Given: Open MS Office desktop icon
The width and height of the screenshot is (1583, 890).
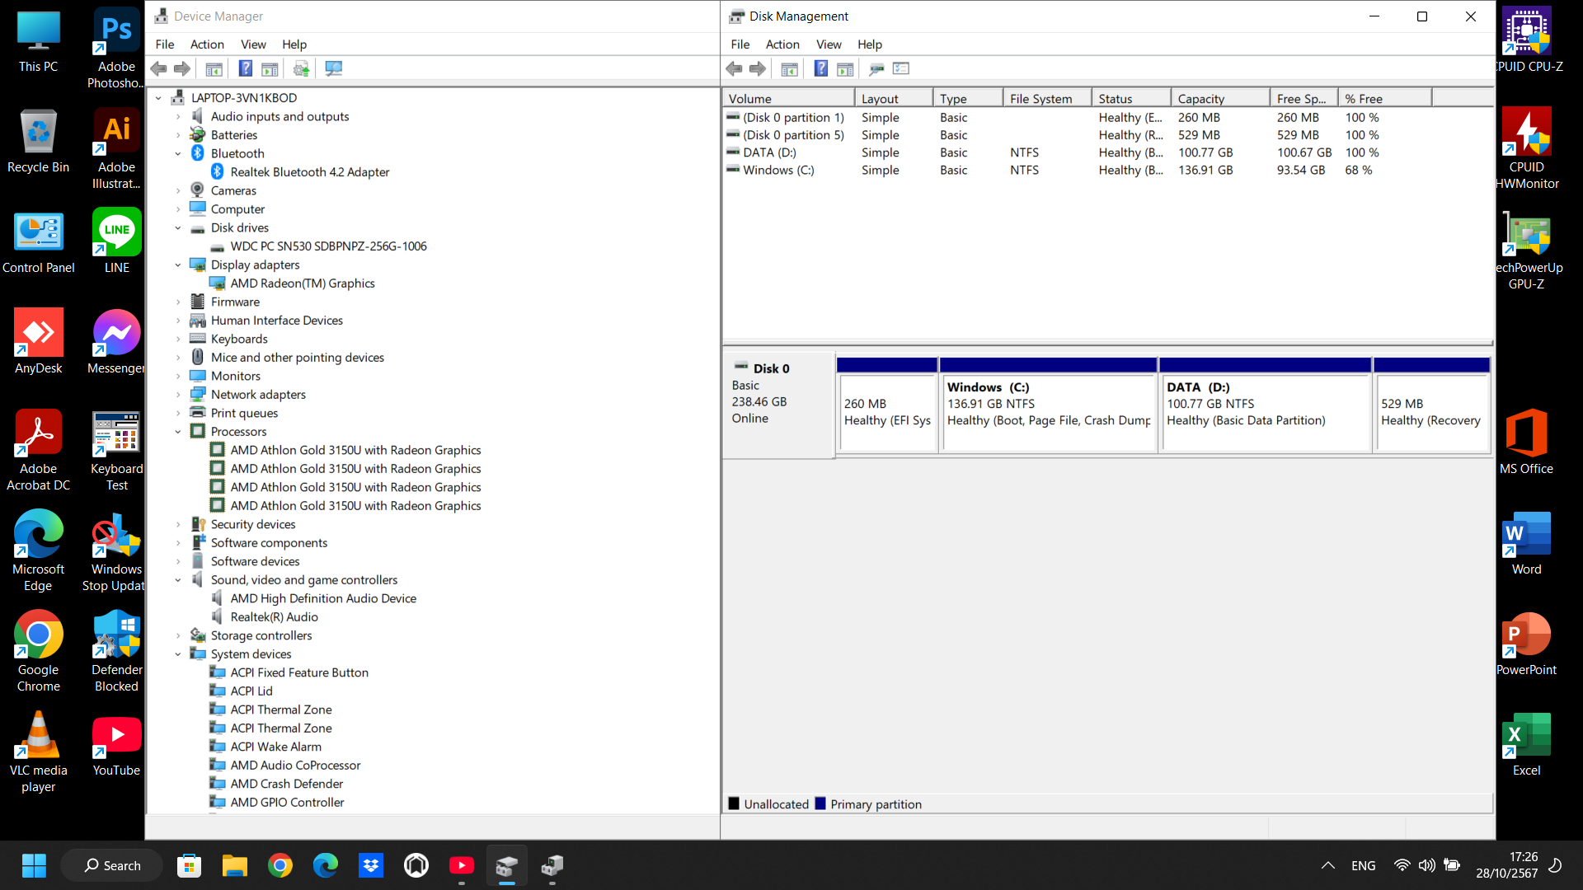Looking at the screenshot, I should (1526, 442).
